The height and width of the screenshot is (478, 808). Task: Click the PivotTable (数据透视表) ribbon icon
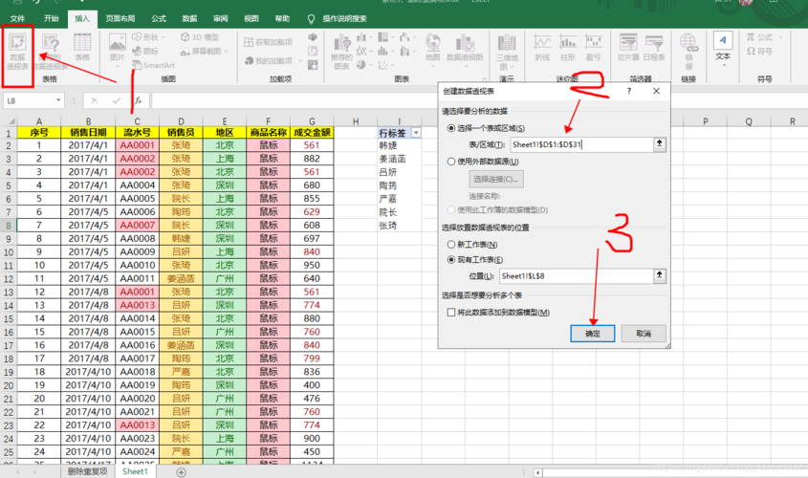17,52
